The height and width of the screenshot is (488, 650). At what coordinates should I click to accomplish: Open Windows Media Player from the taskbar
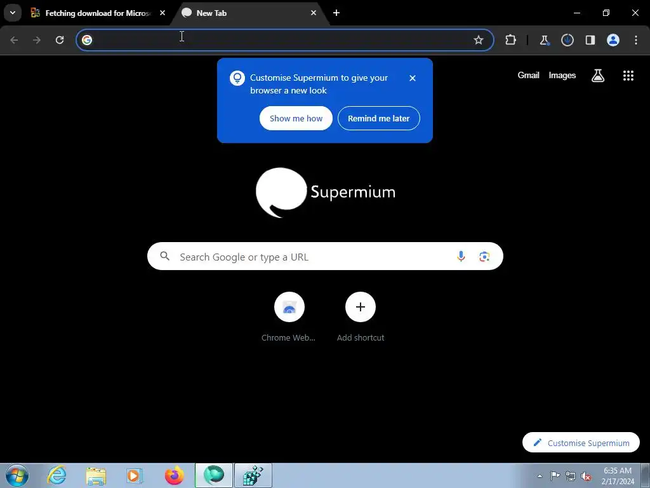135,475
